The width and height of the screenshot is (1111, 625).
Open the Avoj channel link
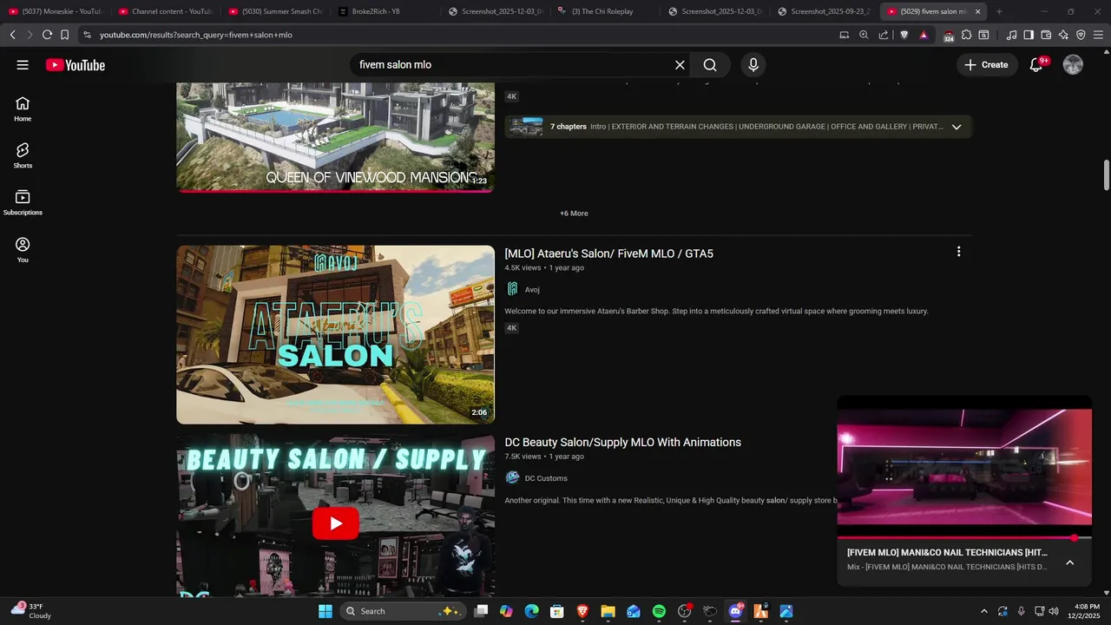click(x=532, y=290)
